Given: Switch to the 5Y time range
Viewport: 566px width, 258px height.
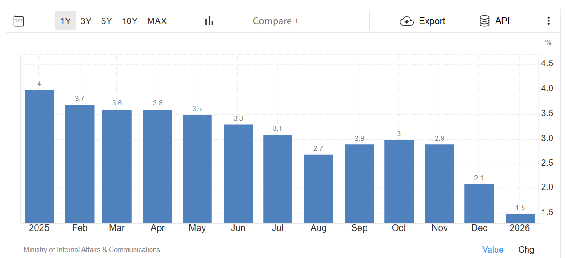Looking at the screenshot, I should click(x=106, y=21).
